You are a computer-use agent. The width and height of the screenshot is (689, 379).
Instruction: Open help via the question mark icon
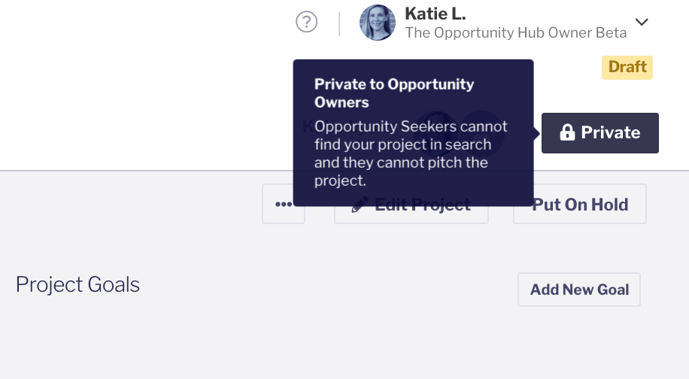click(x=306, y=23)
